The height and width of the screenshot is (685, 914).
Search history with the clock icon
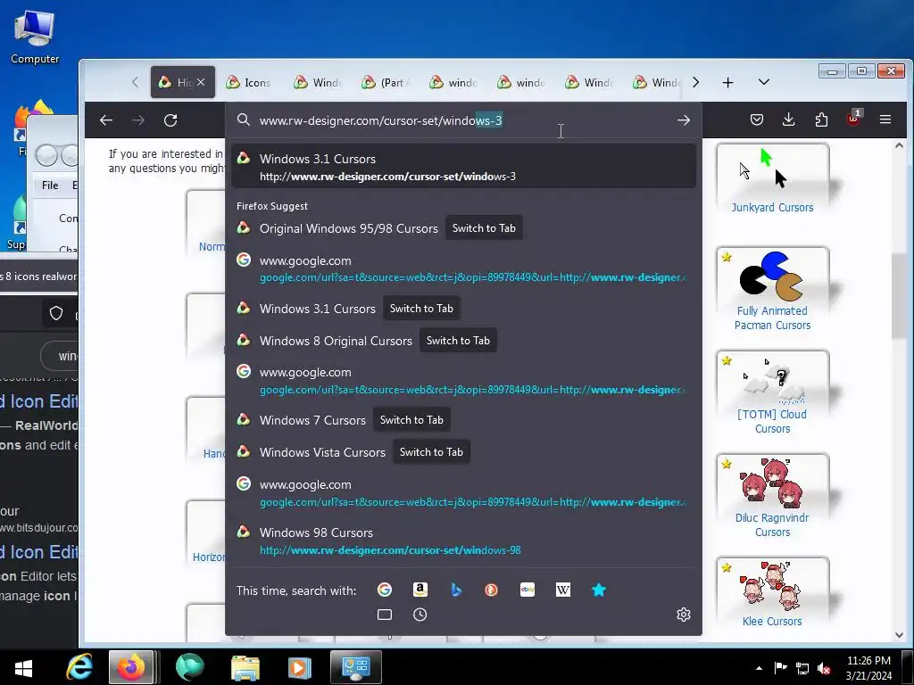[420, 615]
